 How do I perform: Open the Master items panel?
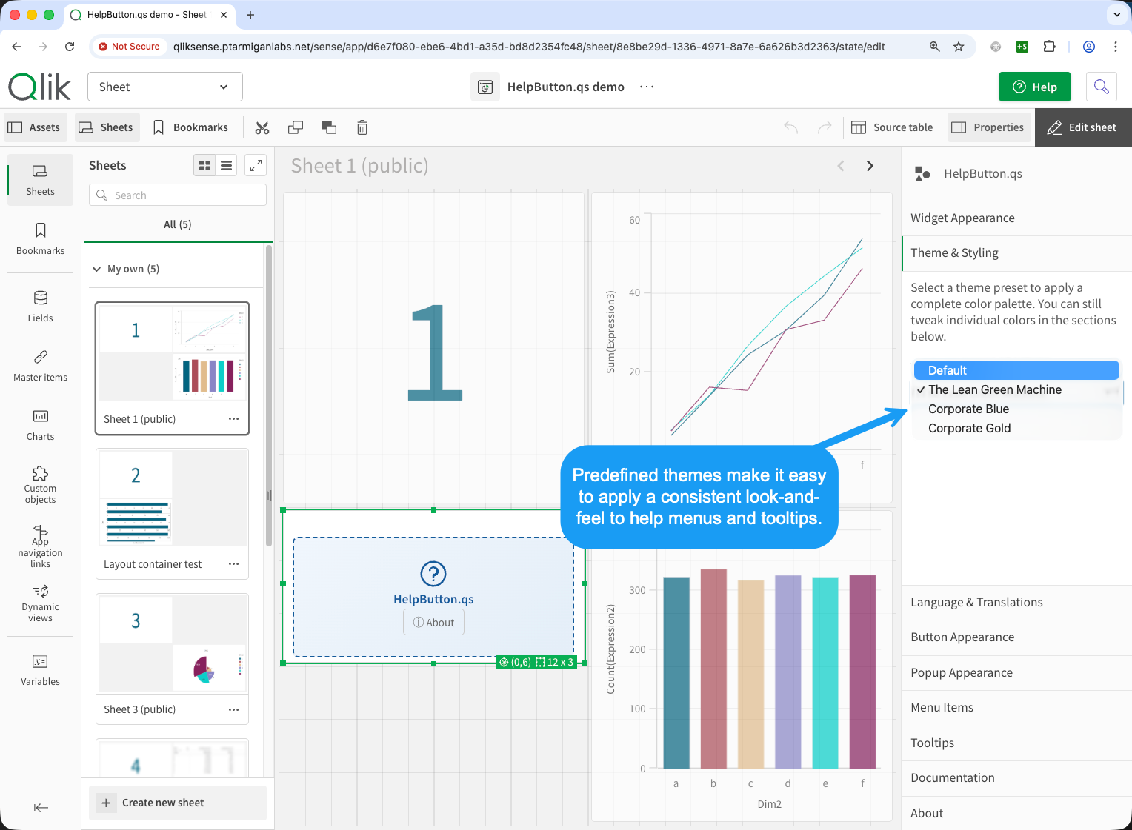pyautogui.click(x=40, y=366)
